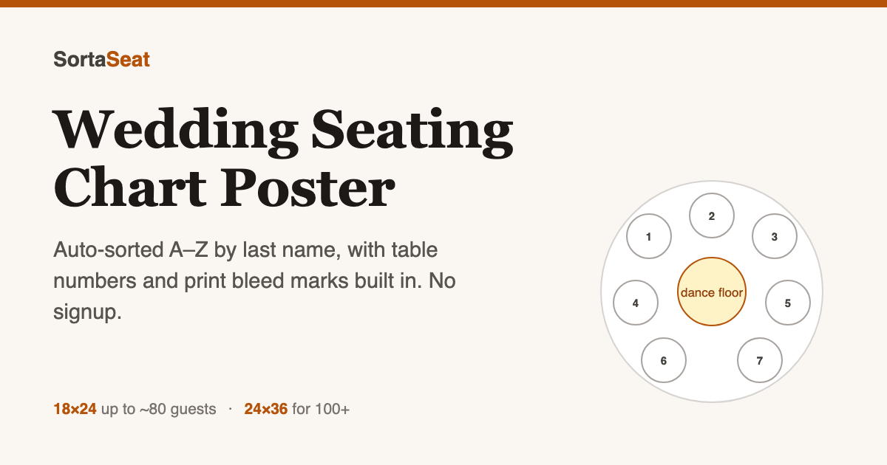Click the Wedding Seating Chart Poster heading
This screenshot has height=465, width=887.
(x=283, y=158)
